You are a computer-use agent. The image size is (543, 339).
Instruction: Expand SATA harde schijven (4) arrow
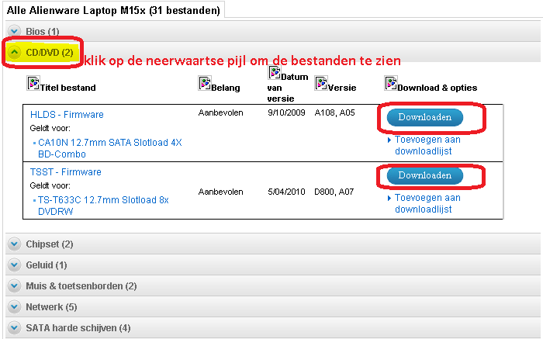[14, 327]
